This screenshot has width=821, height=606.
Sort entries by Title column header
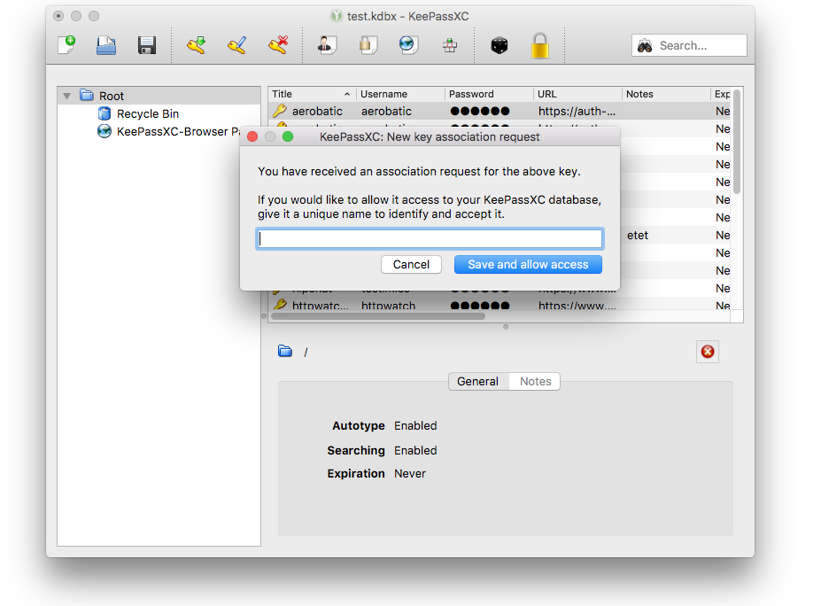tap(312, 94)
